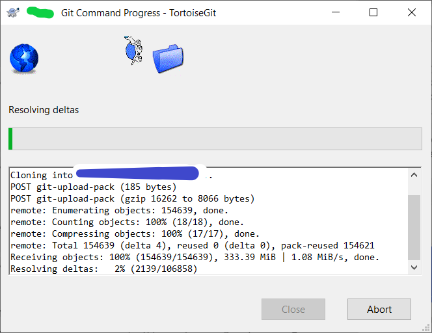The height and width of the screenshot is (333, 432).
Task: Click the Abort button
Action: click(379, 310)
